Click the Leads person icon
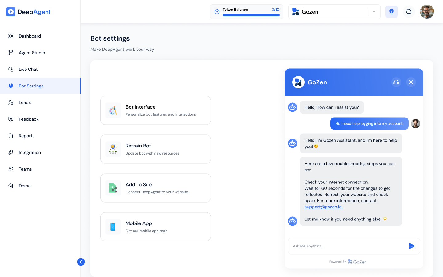Image resolution: width=443 pixels, height=277 pixels. click(11, 102)
